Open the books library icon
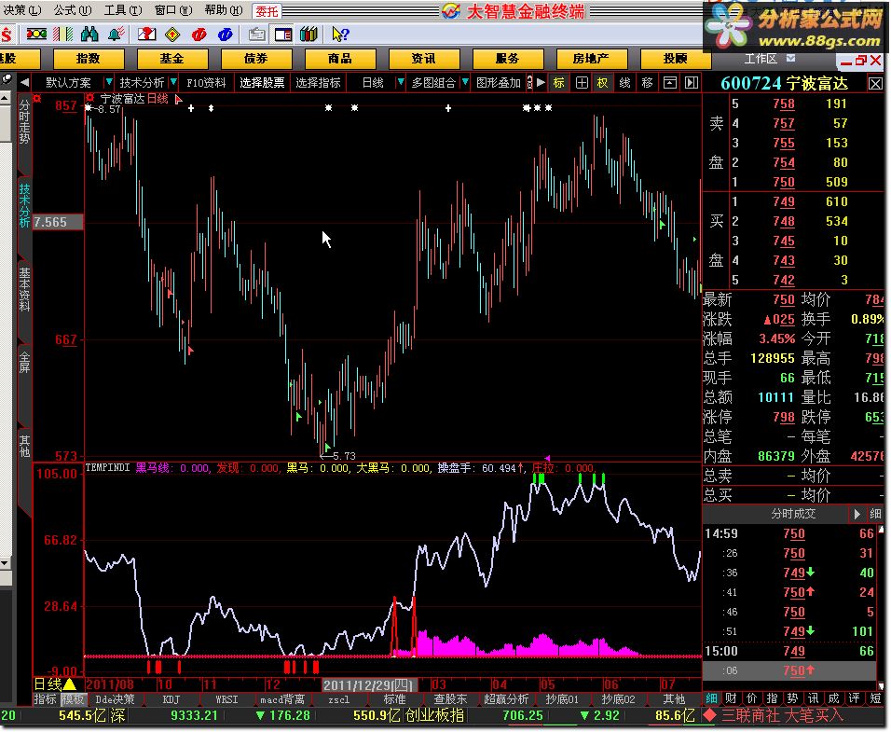The width and height of the screenshot is (891, 732). coord(308,35)
